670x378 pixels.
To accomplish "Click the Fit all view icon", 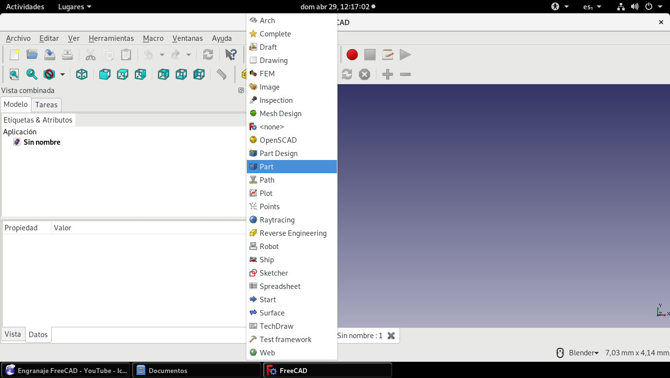I will pyautogui.click(x=14, y=74).
